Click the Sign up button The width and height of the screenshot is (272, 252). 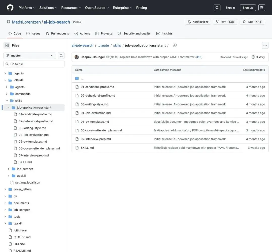tap(248, 8)
